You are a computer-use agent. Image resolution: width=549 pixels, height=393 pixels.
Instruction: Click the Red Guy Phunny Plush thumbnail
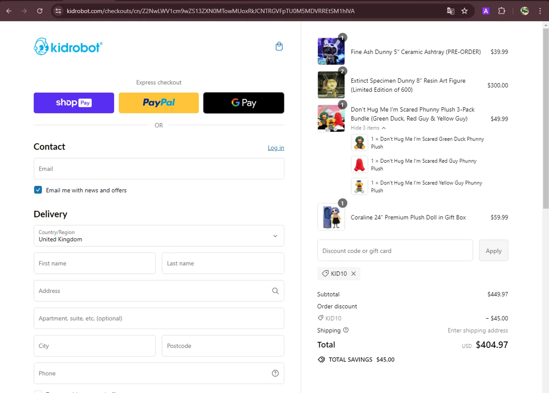[359, 165]
